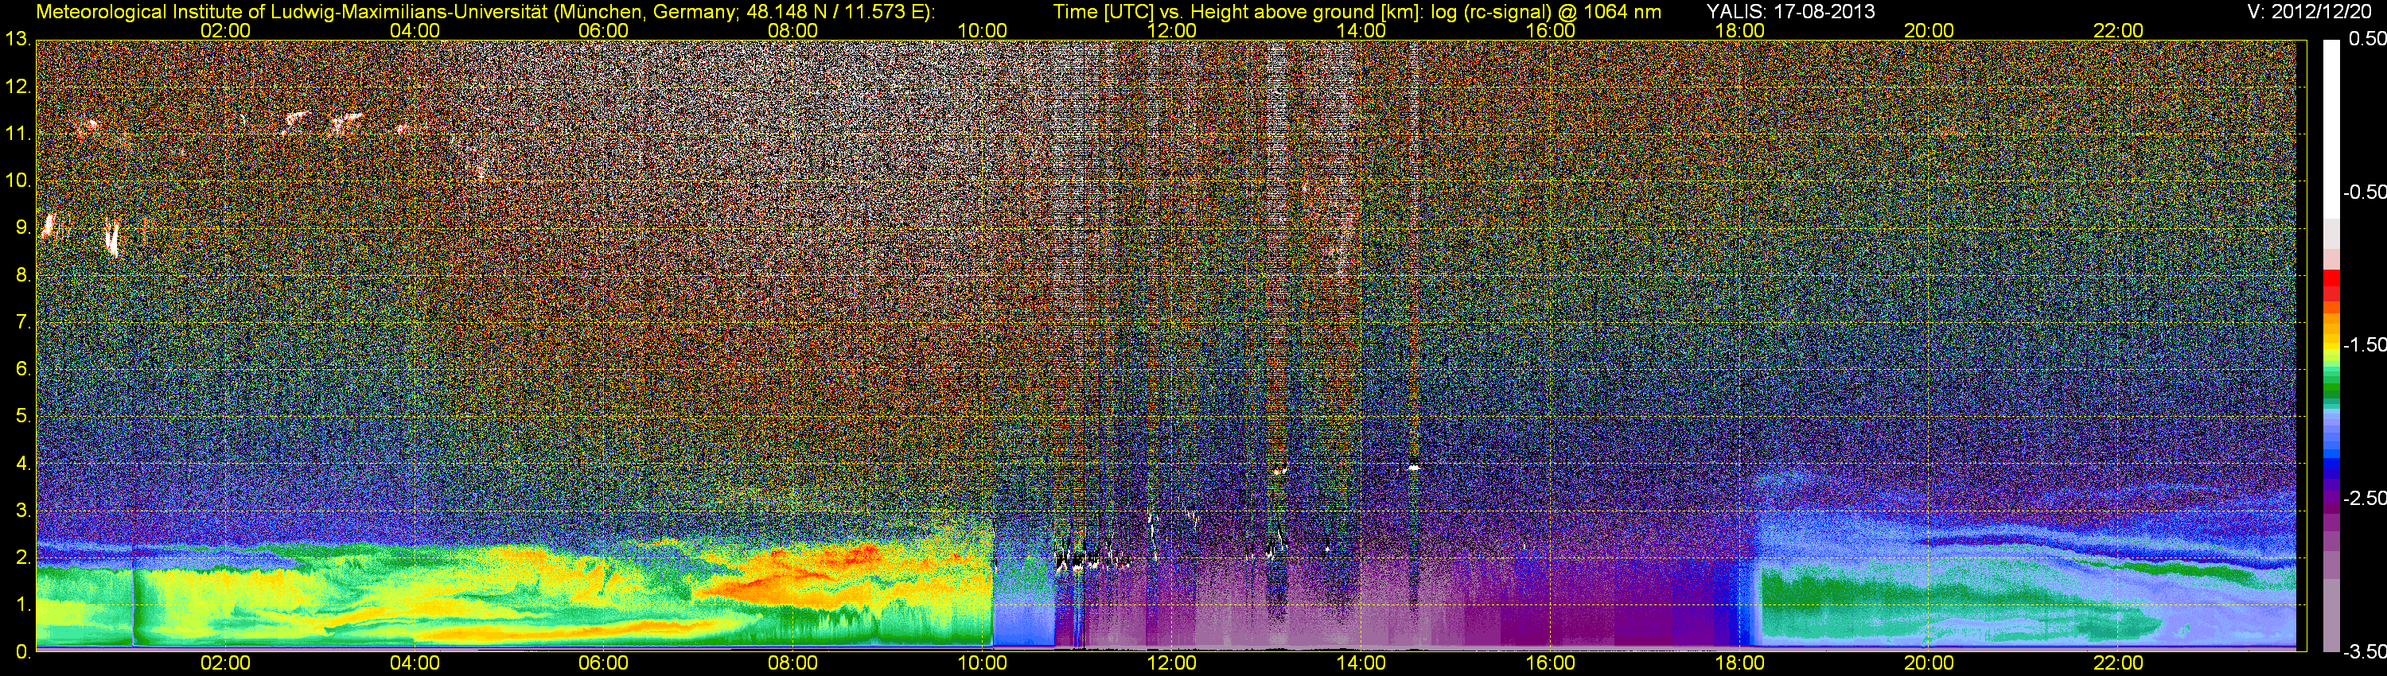This screenshot has height=676, width=2387.
Task: Click the '11.' height axis label
Action: [18, 134]
